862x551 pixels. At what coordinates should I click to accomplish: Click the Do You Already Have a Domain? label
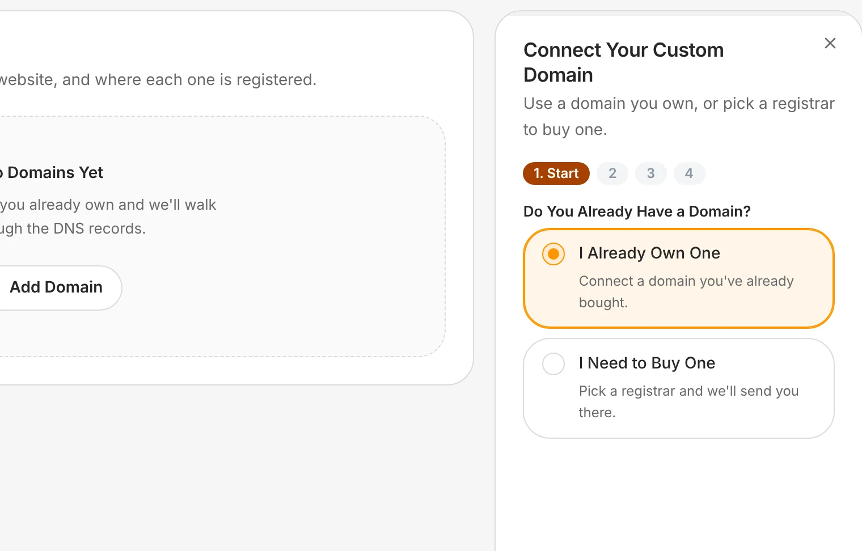(x=637, y=211)
